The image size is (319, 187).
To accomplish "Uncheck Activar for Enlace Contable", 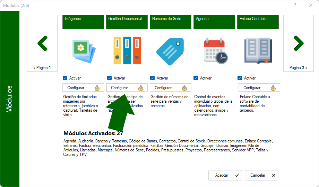I will click(x=240, y=78).
